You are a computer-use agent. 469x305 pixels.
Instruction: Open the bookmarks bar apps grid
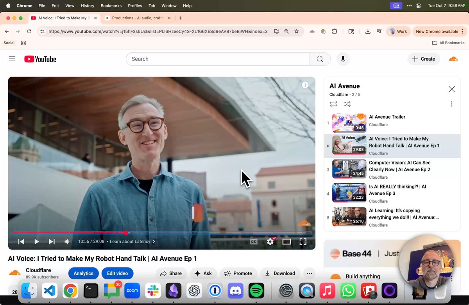pos(23,43)
